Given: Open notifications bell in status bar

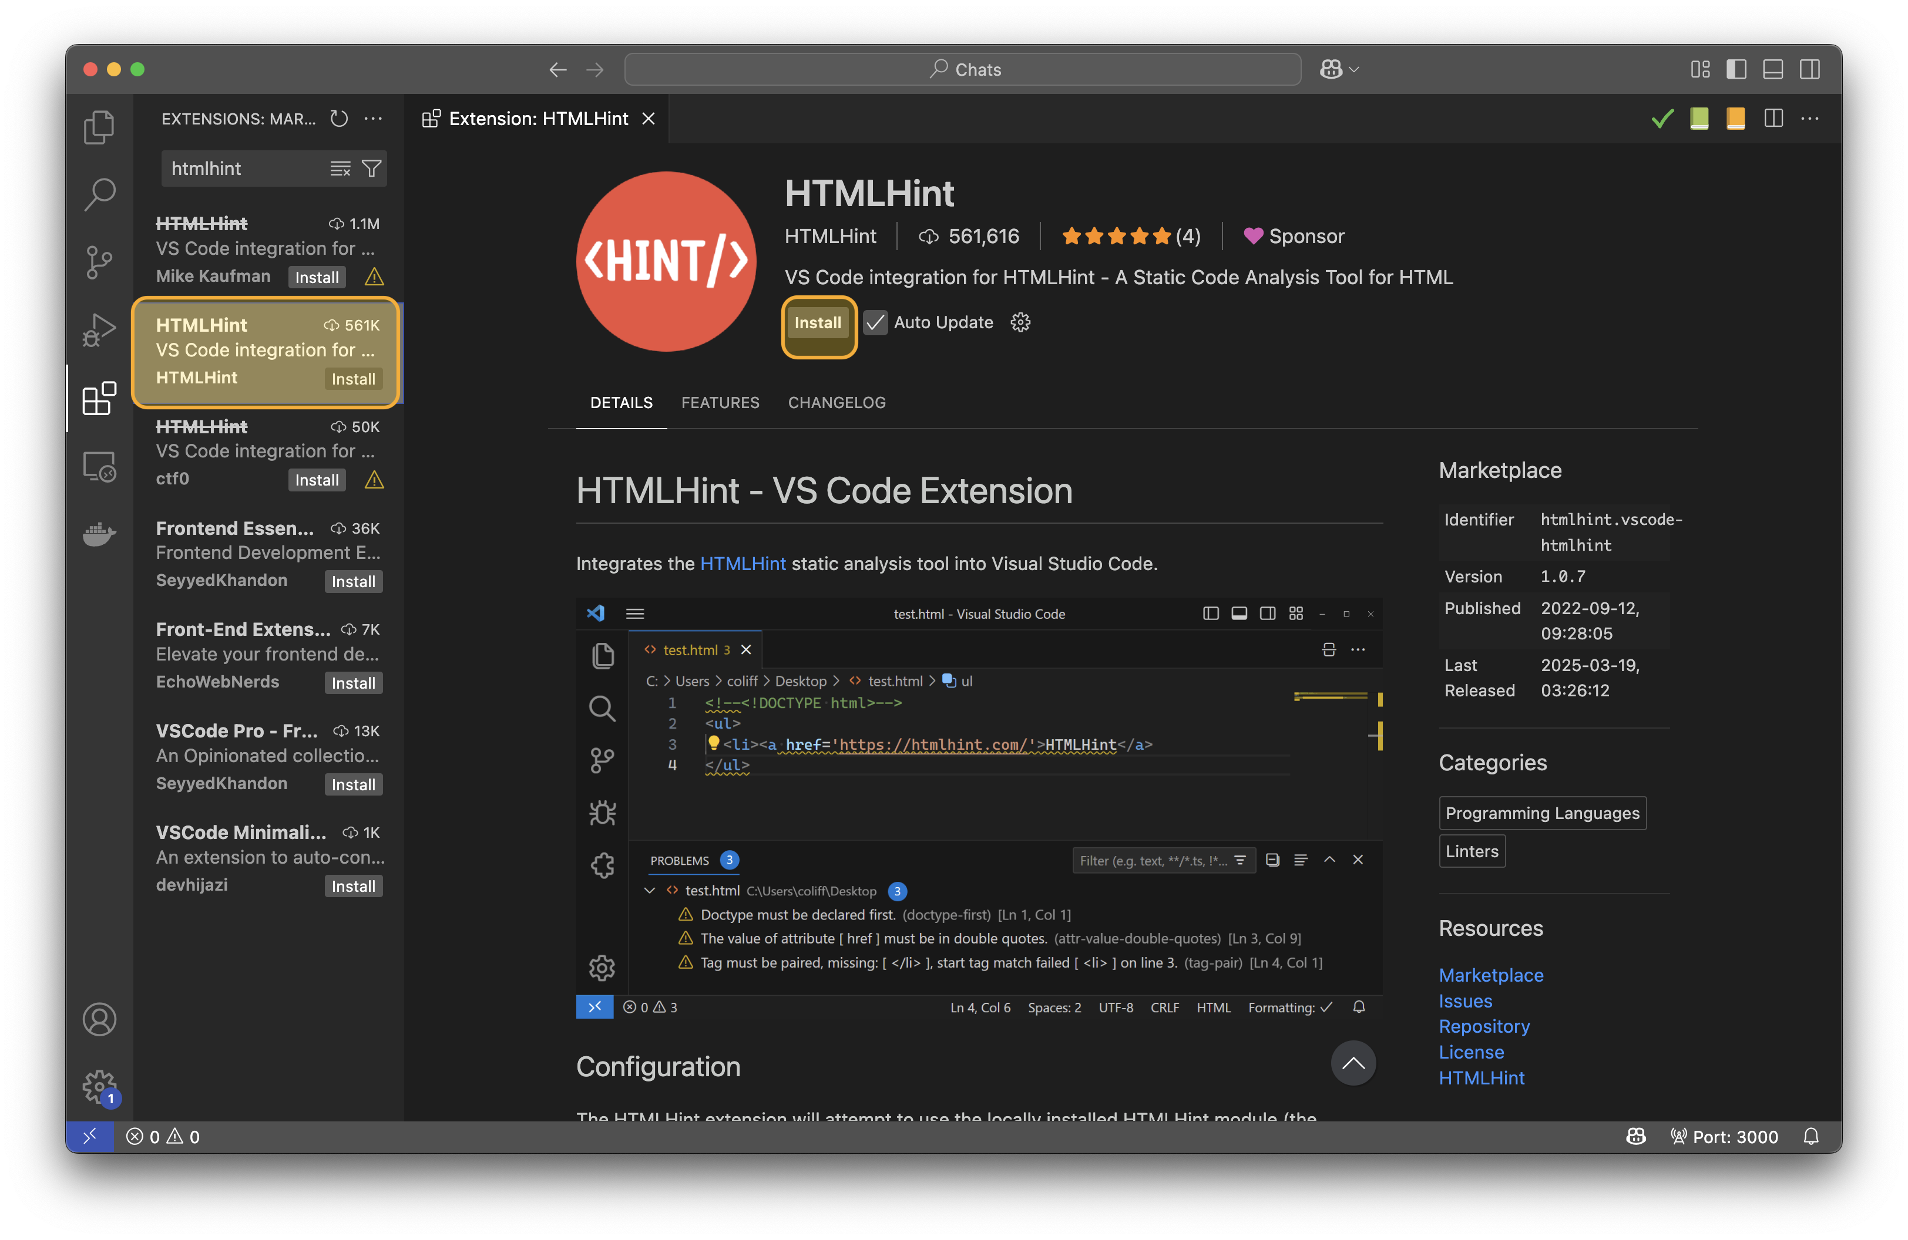Looking at the screenshot, I should point(1811,1136).
